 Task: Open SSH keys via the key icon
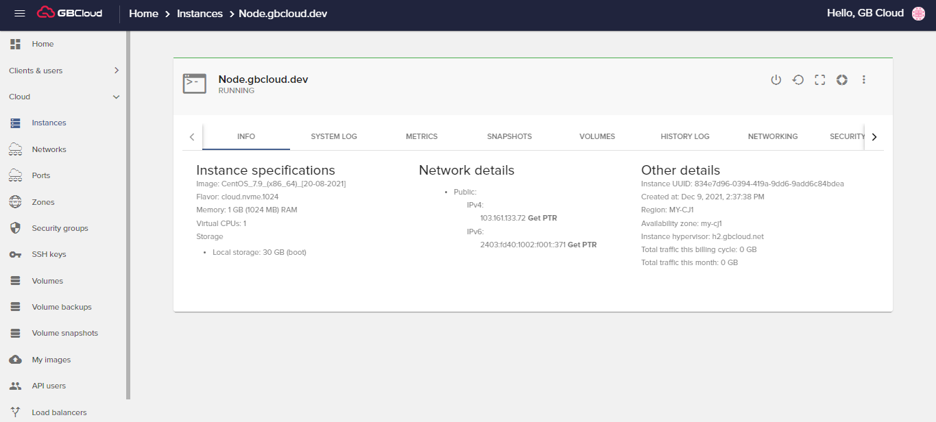pos(15,253)
